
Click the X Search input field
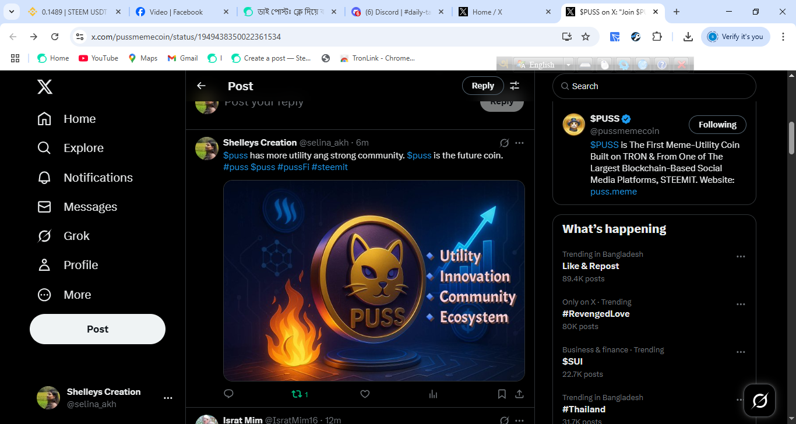(x=654, y=86)
